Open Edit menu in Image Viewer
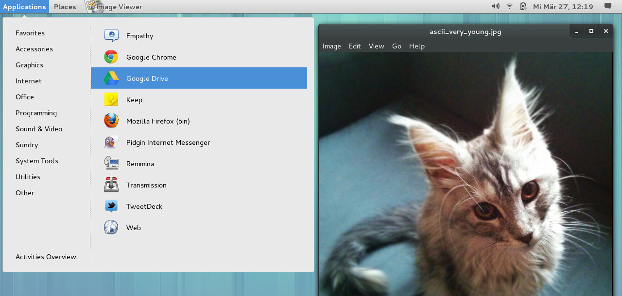622x296 pixels. (355, 46)
